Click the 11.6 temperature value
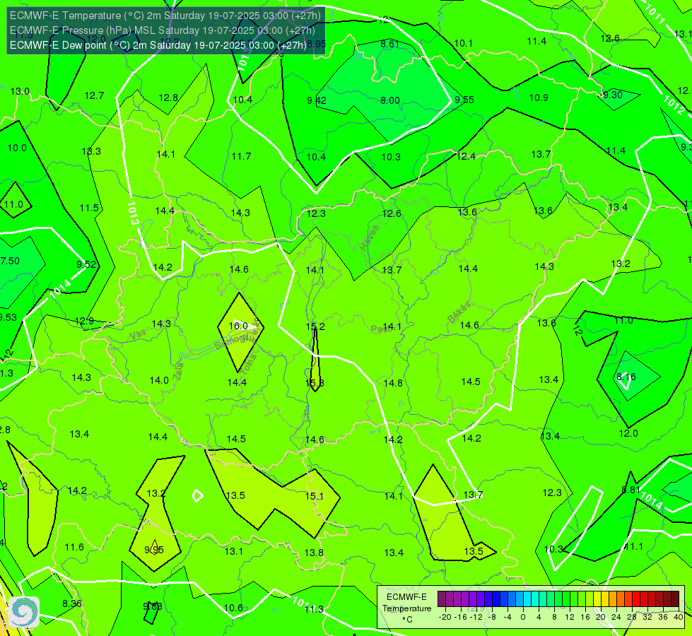Viewport: 692px width, 636px height. pyautogui.click(x=74, y=547)
